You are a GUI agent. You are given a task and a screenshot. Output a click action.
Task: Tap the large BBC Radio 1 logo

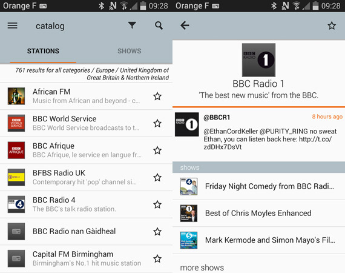pos(259,60)
